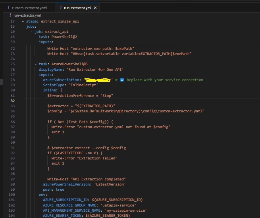
Task: Click the run-extractor.yml breadcrumb
Action: [x=27, y=15]
